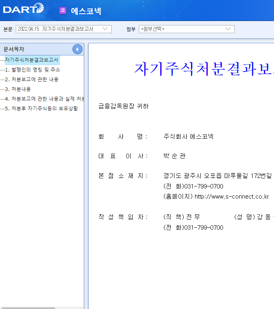Click the 첨부 label

click(x=131, y=29)
